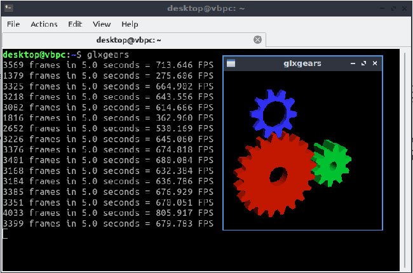Close the desktop@vbpc terminal tab
Image resolution: width=413 pixels, height=273 pixels.
[257, 40]
